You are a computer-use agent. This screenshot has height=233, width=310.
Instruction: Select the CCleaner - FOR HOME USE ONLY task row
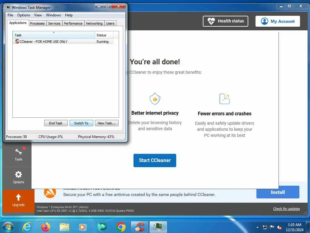tap(63, 41)
